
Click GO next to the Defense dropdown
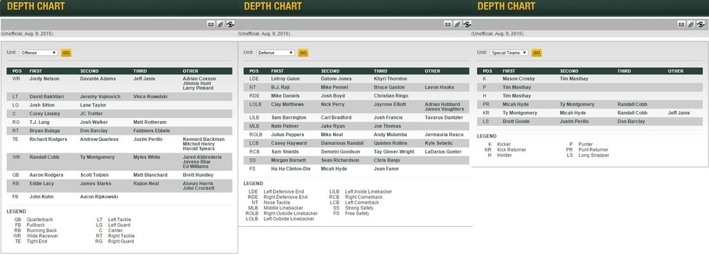coord(303,53)
